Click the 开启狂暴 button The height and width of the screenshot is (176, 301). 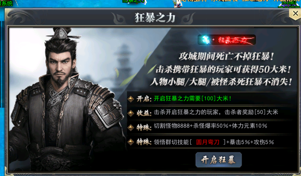(x=218, y=160)
